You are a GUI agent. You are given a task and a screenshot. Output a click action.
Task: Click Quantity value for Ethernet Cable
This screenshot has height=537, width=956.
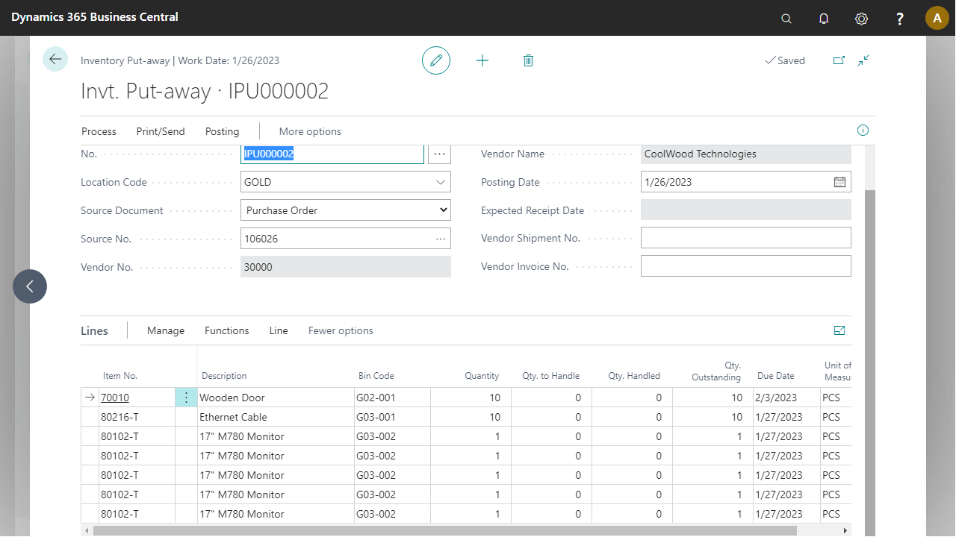pyautogui.click(x=471, y=417)
